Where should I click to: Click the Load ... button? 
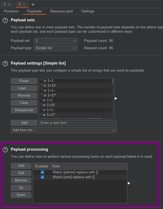[x=24, y=88]
